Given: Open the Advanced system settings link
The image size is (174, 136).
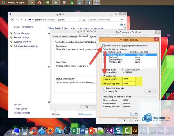Looking at the screenshot, I should pyautogui.click(x=26, y=46).
